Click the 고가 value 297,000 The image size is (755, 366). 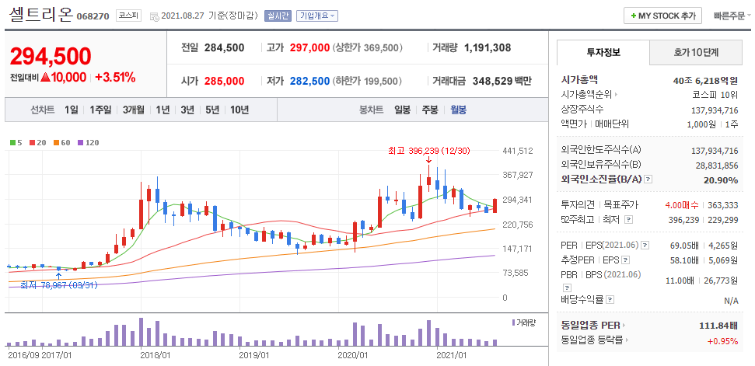click(310, 48)
